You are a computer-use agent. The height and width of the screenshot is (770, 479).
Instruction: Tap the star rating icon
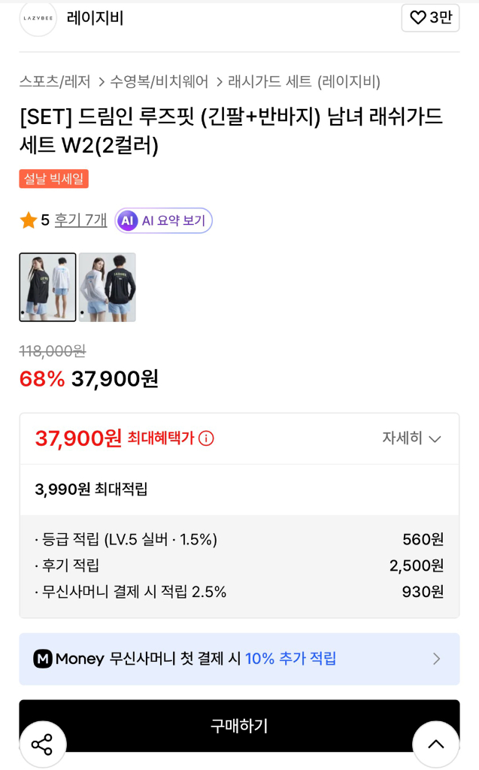click(x=28, y=219)
